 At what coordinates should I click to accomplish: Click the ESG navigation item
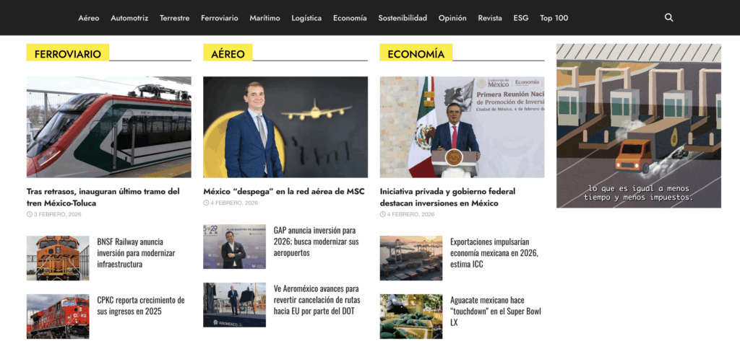pos(521,18)
